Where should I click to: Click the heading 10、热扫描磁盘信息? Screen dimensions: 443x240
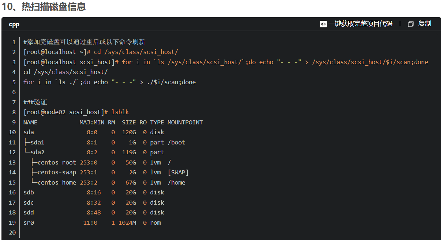click(x=44, y=7)
